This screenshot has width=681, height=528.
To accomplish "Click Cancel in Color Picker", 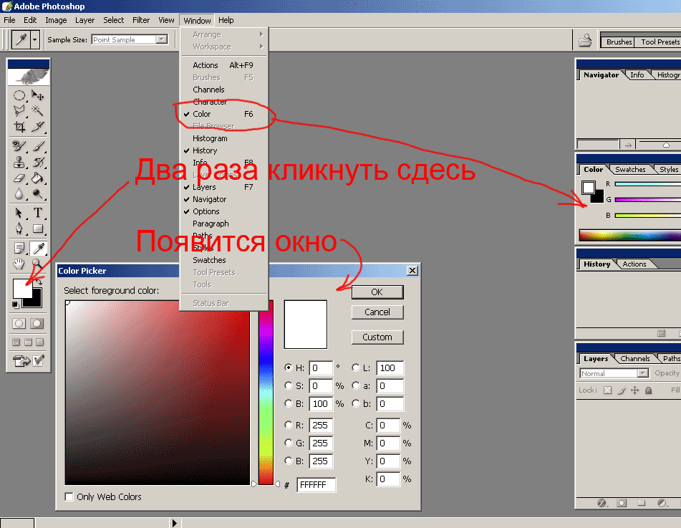I will 377,312.
